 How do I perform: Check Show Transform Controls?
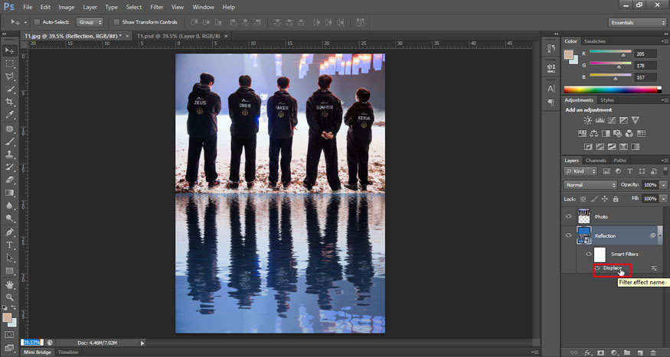point(116,22)
